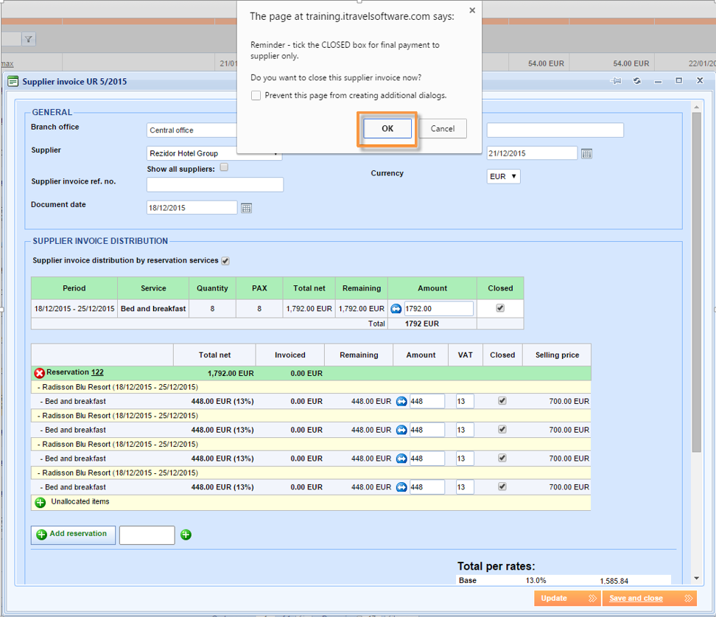Image resolution: width=716 pixels, height=617 pixels.
Task: Untick Closed in fourth Bed and breakfast row
Action: coord(502,487)
